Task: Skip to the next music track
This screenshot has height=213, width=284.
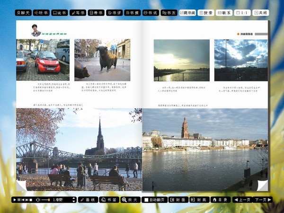Action: point(27,200)
